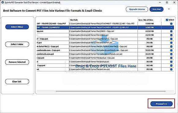The image size is (178, 113).
Task: Click the Select File(s) button
Action: pos(17,27)
